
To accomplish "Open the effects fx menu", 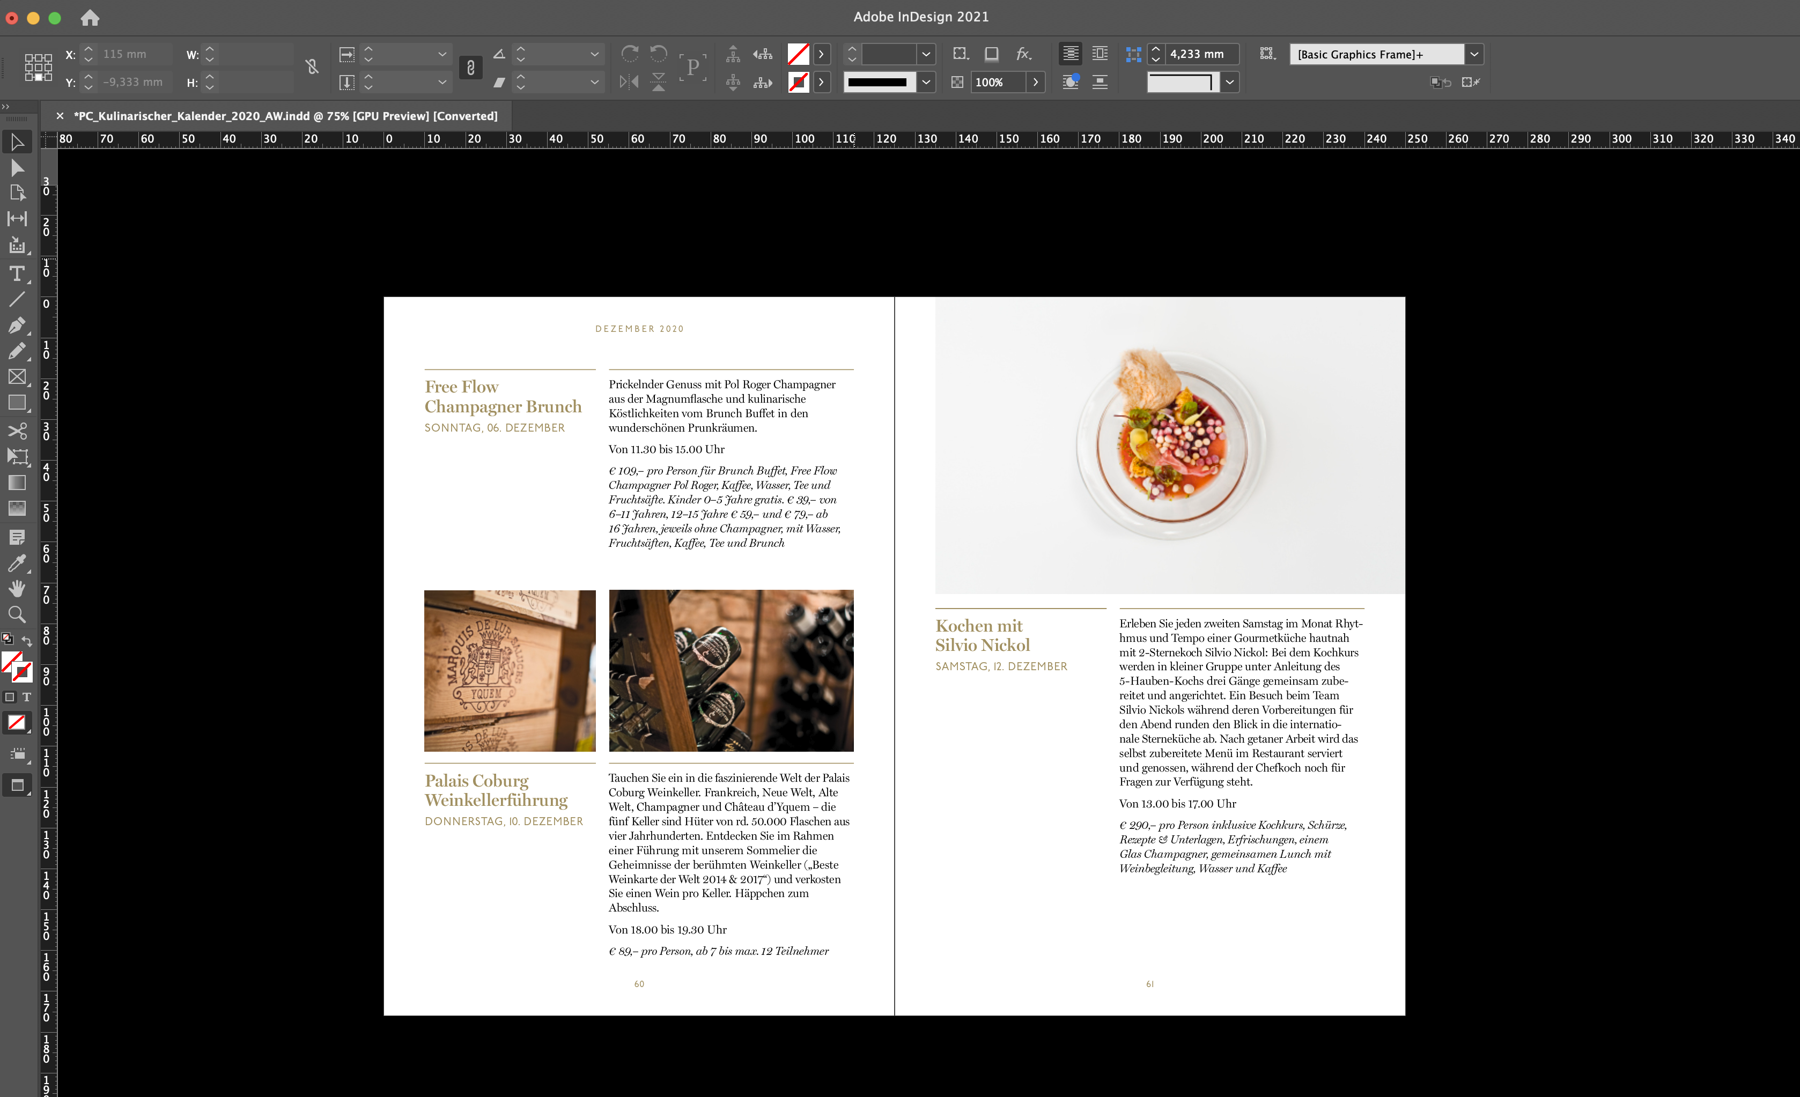I will (1023, 54).
